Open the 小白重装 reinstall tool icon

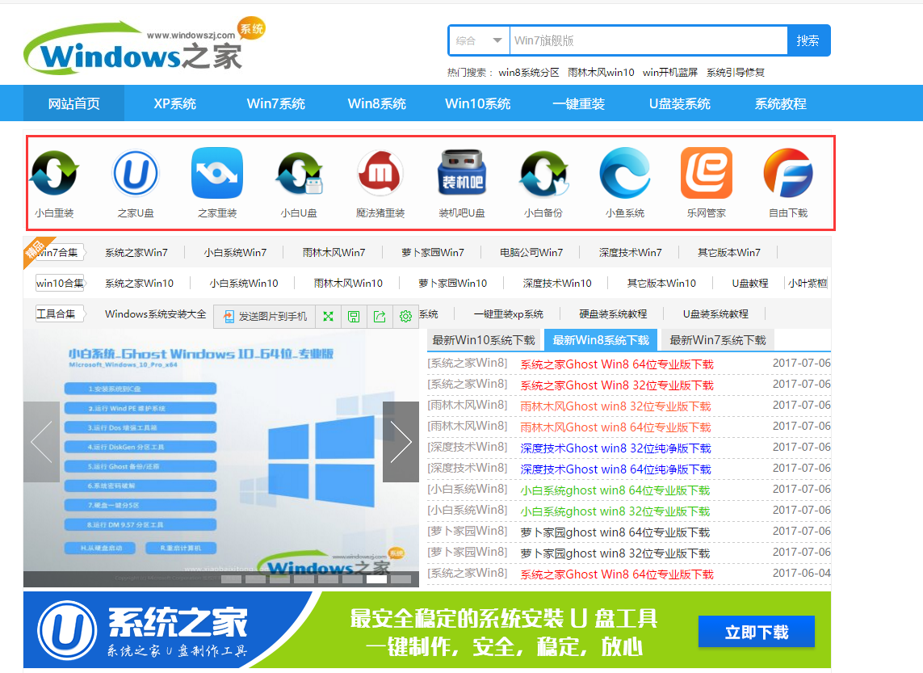(x=53, y=172)
